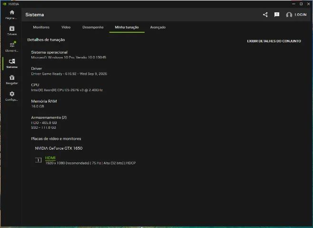This screenshot has height=228, width=313.
Task: Click the Windows 10 Pro version text
Action: (x=68, y=57)
